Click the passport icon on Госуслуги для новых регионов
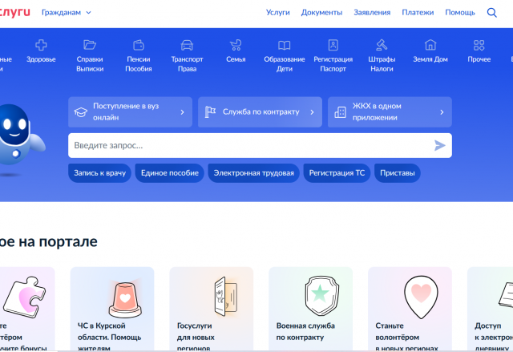The height and width of the screenshot is (352, 513). click(x=225, y=297)
